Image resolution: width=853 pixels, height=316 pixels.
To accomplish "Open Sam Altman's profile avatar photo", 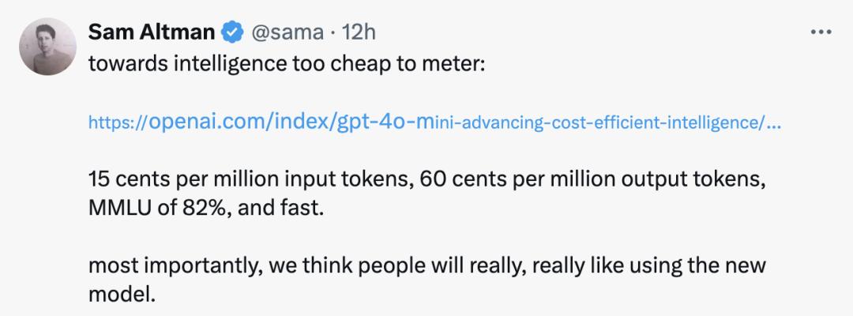I will click(48, 47).
